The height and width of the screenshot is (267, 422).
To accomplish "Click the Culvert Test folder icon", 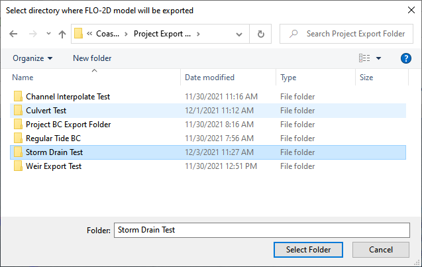I will click(x=18, y=111).
